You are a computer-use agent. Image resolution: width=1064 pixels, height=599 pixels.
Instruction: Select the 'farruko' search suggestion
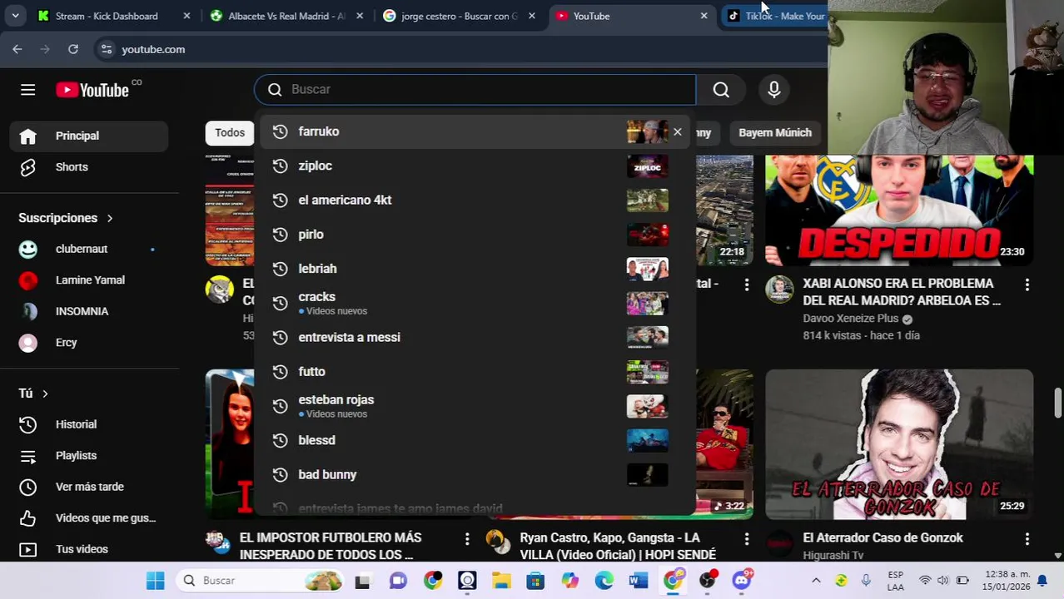(475, 131)
